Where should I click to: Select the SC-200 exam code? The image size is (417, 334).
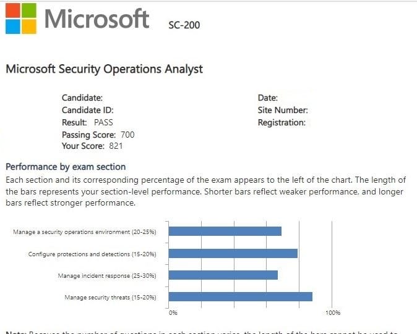click(184, 25)
